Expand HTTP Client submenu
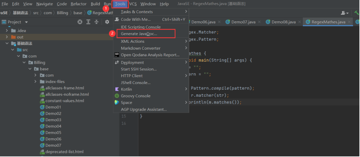 [151, 76]
